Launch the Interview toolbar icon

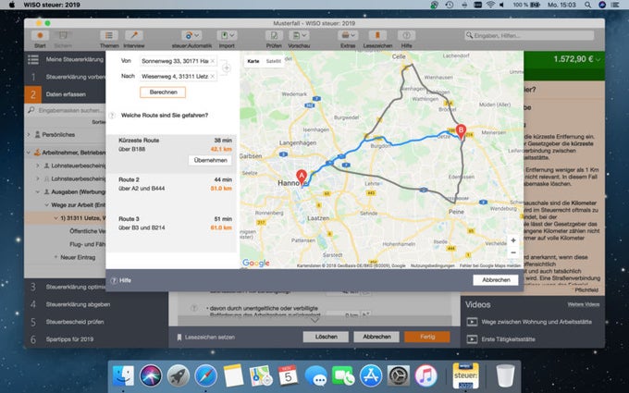coord(133,36)
